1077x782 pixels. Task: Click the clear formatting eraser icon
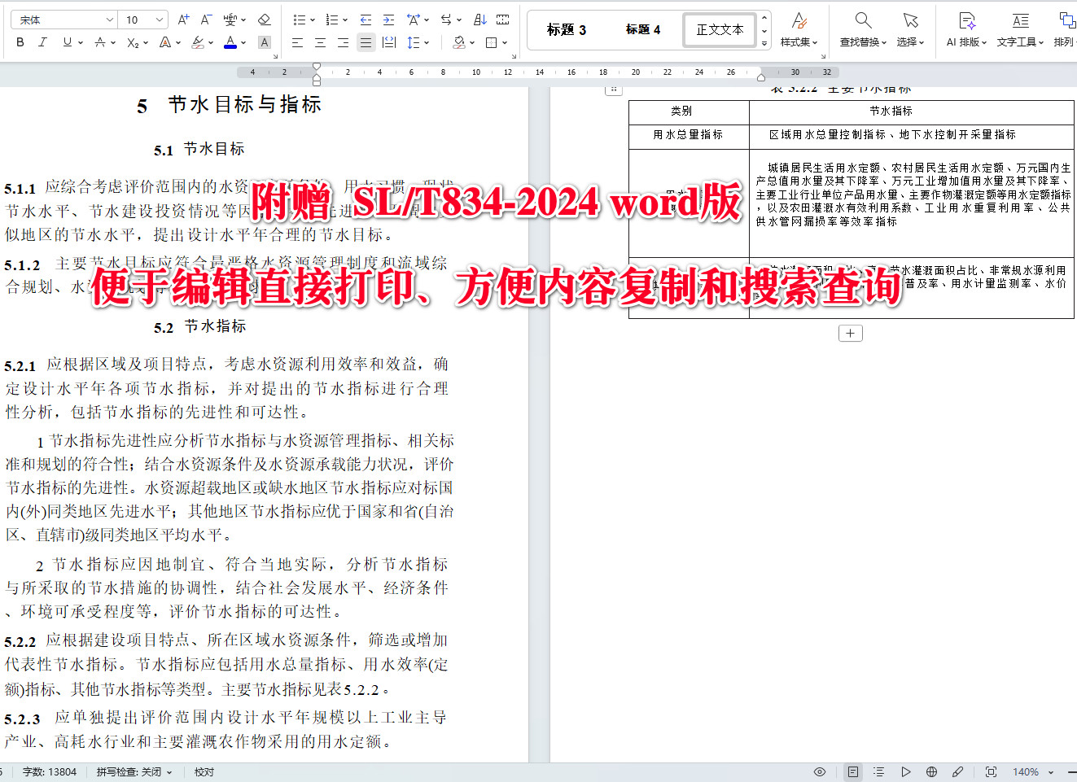264,20
